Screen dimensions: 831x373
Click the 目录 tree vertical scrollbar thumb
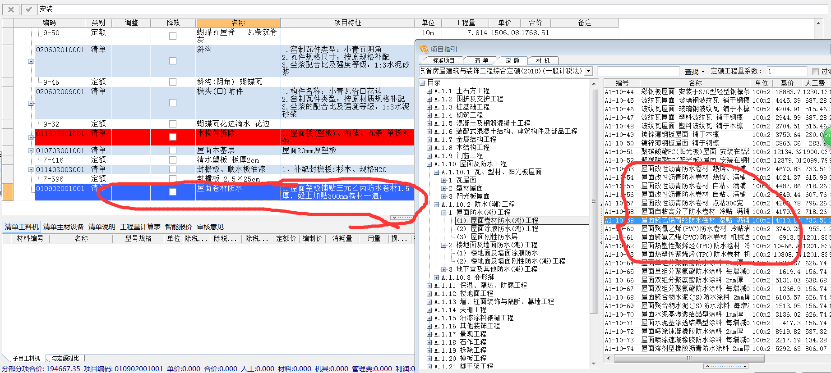594,201
